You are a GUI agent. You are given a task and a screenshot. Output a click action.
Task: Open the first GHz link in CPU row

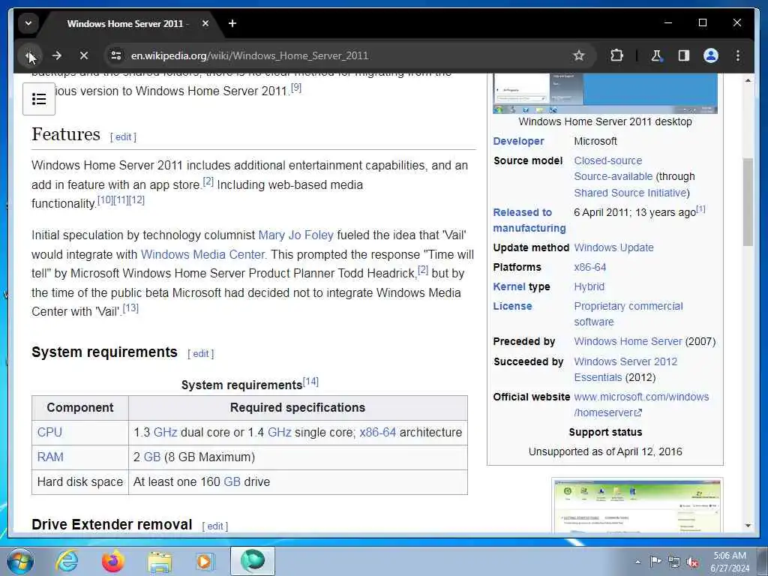(x=166, y=433)
